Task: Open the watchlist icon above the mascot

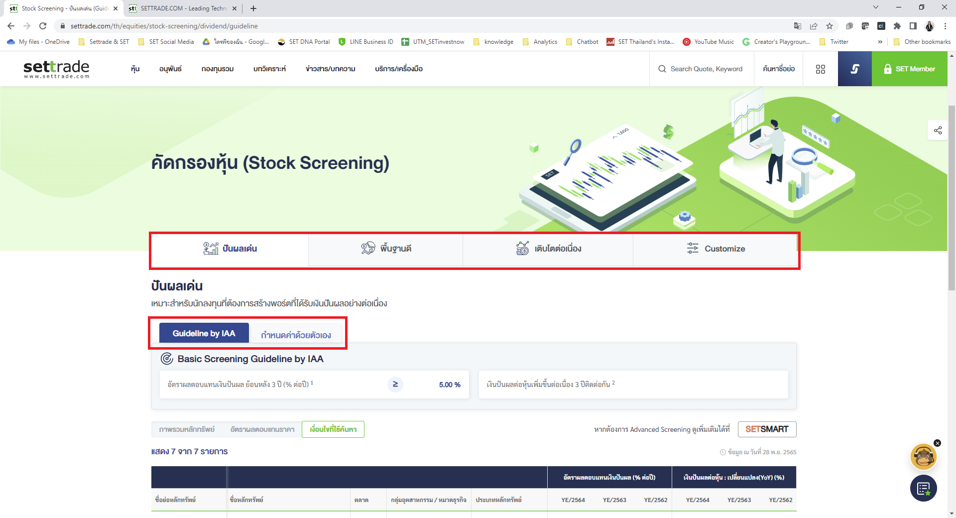Action: (923, 489)
